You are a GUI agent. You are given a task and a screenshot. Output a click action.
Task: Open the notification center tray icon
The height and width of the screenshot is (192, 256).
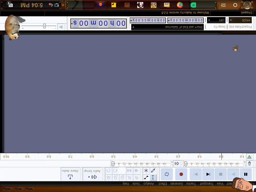click(10, 4)
